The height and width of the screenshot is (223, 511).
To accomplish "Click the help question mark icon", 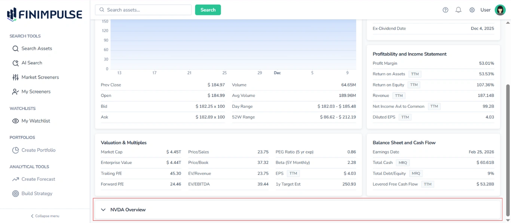I will 445,10.
